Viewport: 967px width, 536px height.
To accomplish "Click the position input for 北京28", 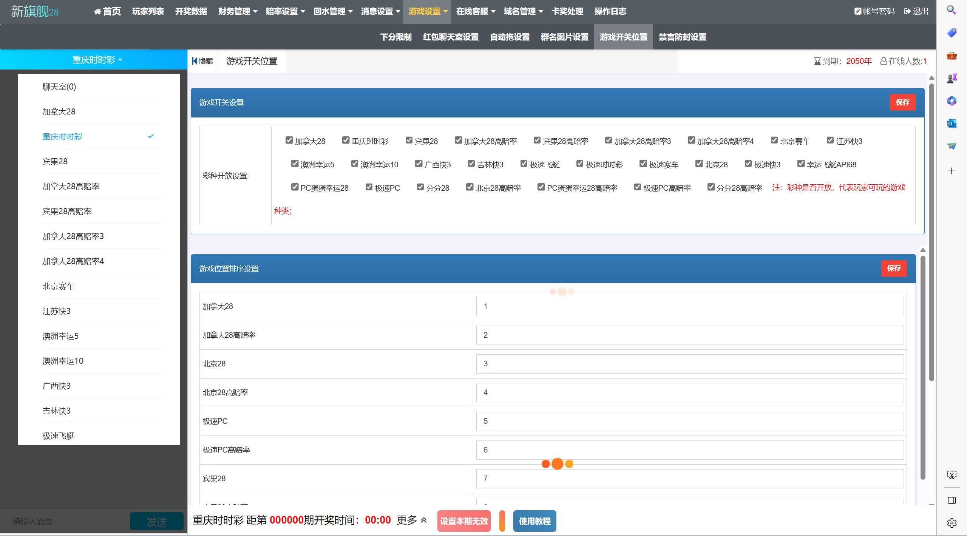I will tap(690, 364).
